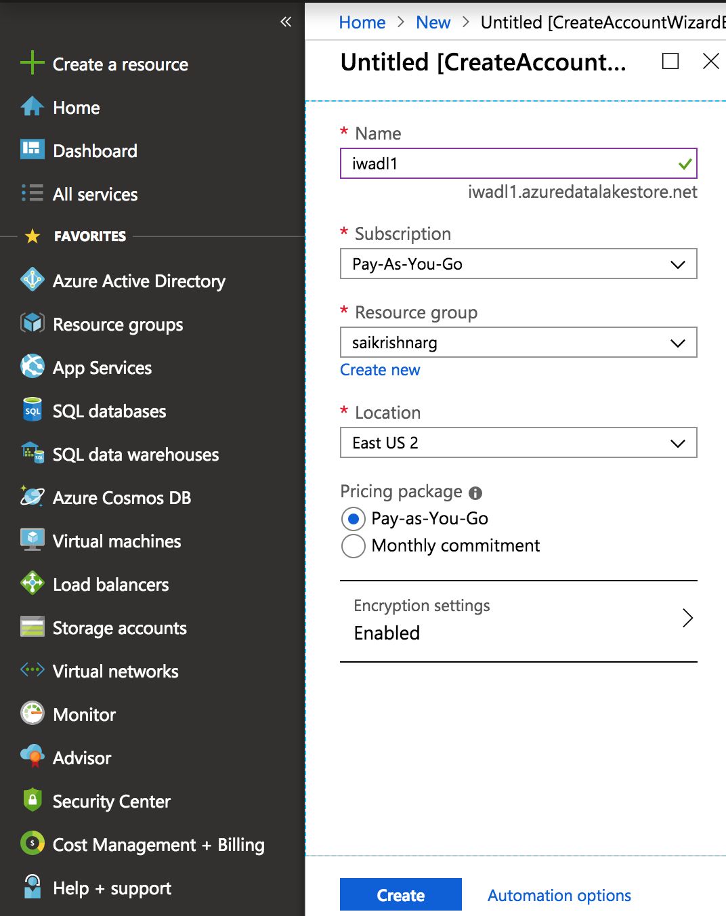Click the SQL data warehouses icon

[33, 453]
